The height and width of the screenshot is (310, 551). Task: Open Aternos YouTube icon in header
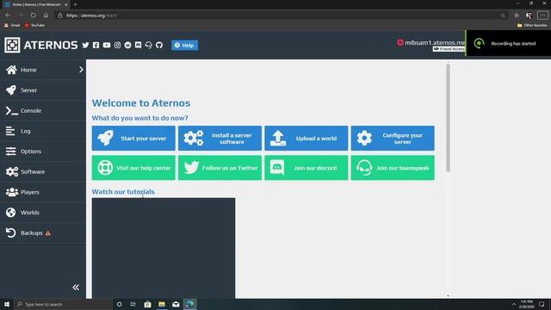107,46
